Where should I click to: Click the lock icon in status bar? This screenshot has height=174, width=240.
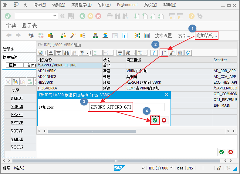pos(218,168)
